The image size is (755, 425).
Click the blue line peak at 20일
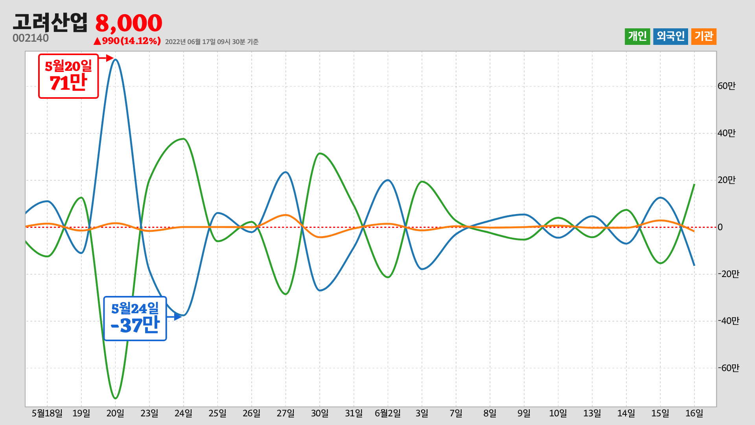point(115,60)
